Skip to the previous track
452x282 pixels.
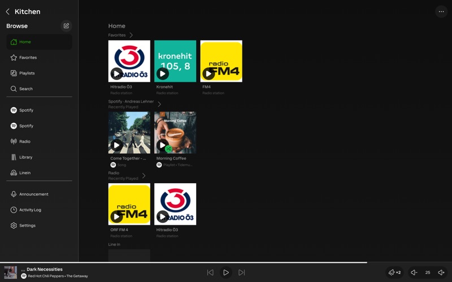coord(210,272)
